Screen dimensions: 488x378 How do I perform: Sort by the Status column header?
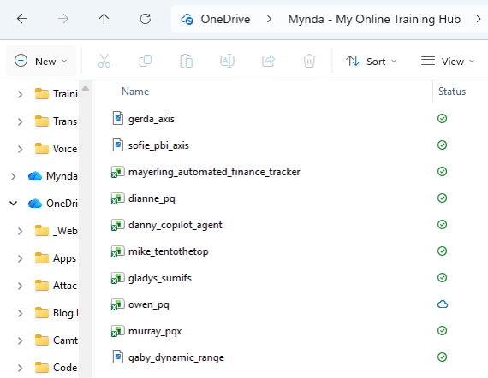tap(452, 92)
